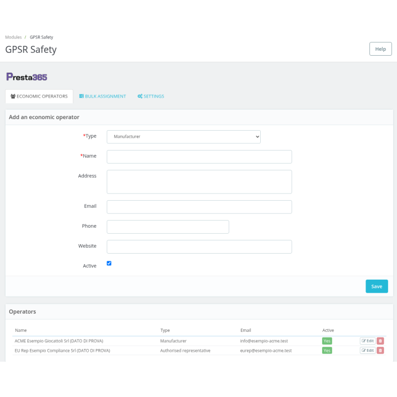Focus the Email input field
This screenshot has height=397, width=397.
coord(199,207)
